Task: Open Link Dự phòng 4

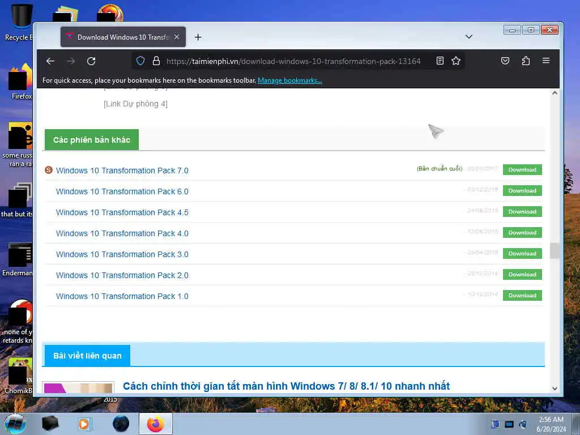Action: click(x=135, y=104)
